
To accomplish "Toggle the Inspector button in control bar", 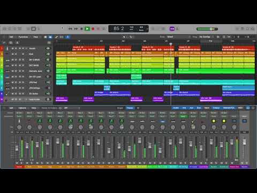I will point(10,28).
